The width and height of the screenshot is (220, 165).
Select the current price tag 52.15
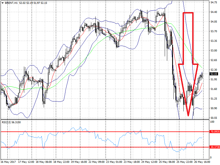[214, 74]
